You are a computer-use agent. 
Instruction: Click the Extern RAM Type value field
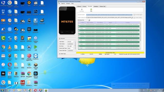[70, 48]
